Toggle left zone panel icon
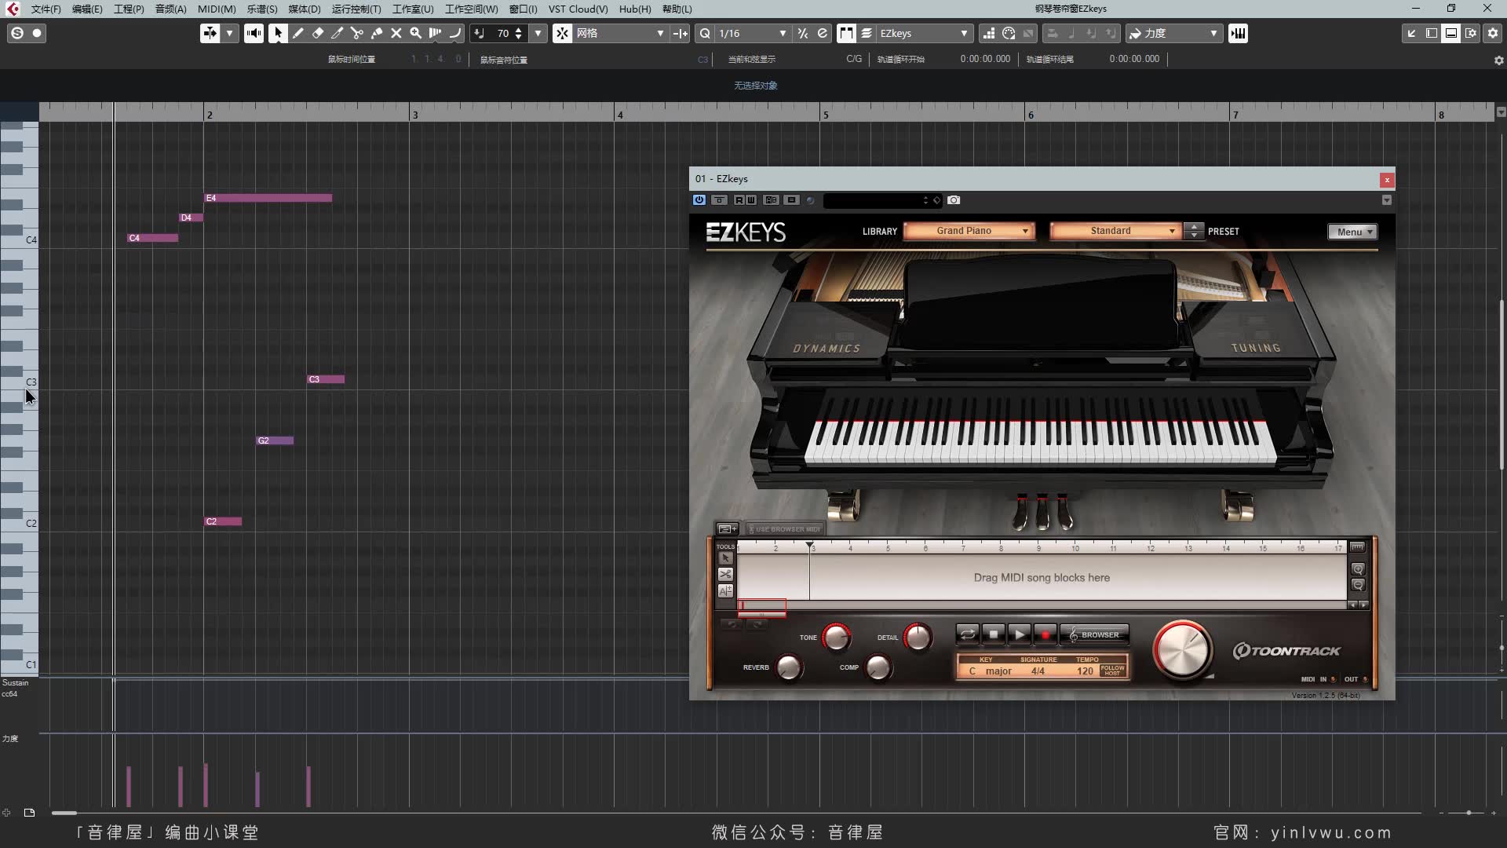 [1432, 33]
